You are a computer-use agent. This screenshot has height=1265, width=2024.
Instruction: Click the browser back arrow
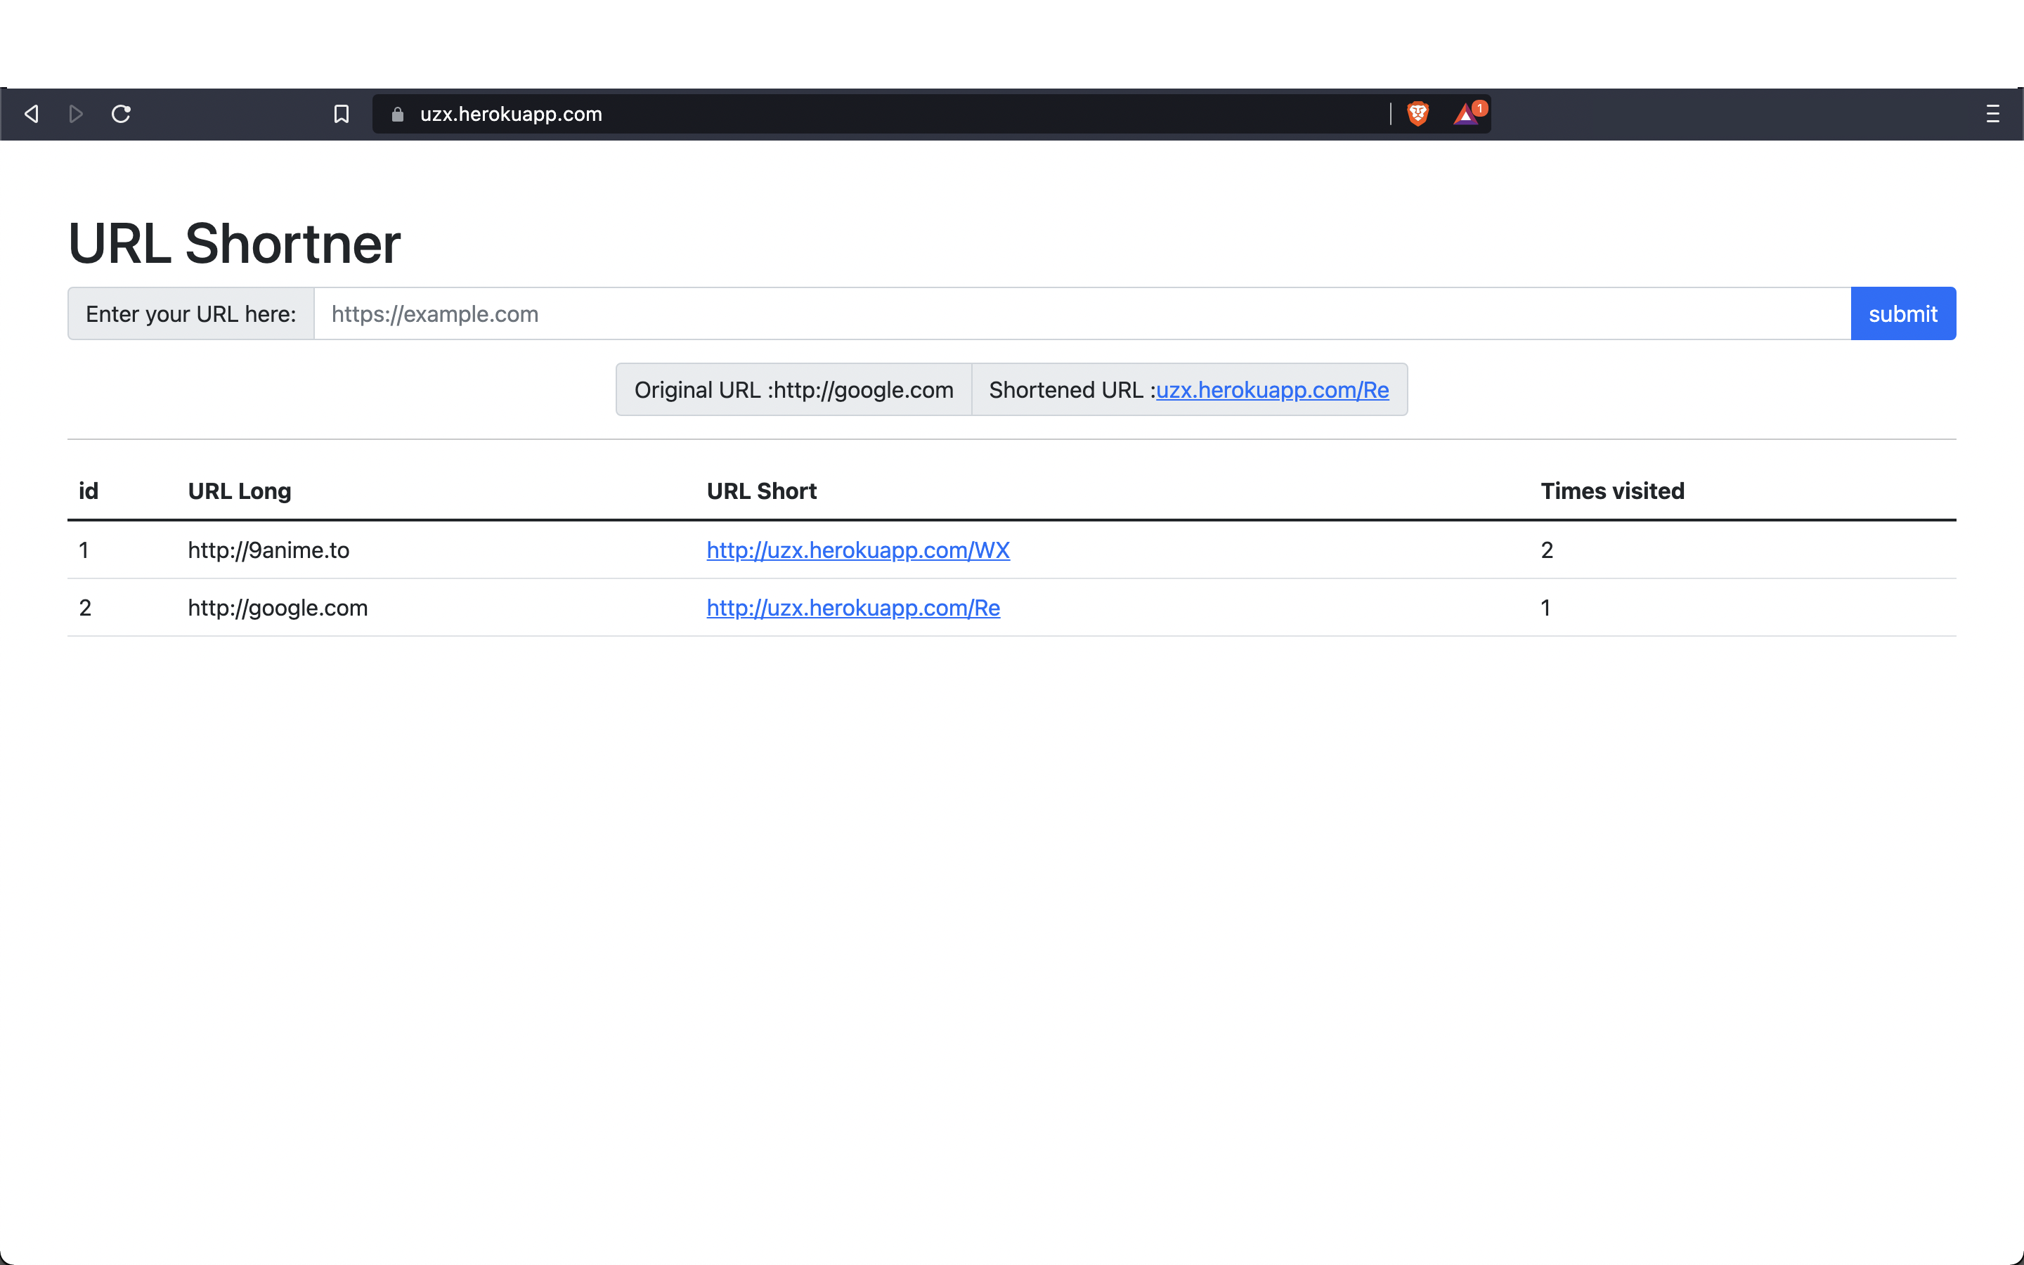32,114
